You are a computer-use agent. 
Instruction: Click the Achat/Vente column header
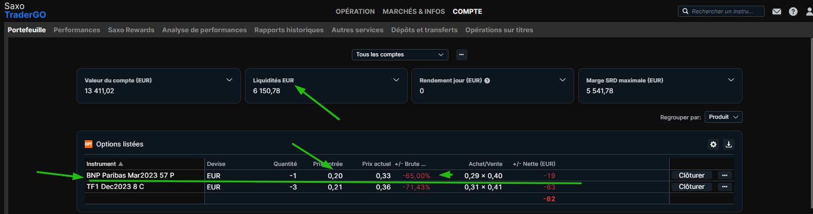pos(485,164)
